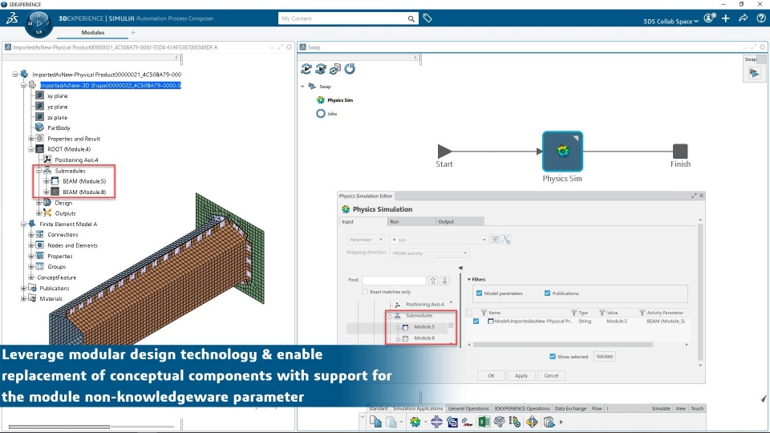Image resolution: width=770 pixels, height=433 pixels.
Task: Open the Simulate tab
Action: pyautogui.click(x=661, y=408)
